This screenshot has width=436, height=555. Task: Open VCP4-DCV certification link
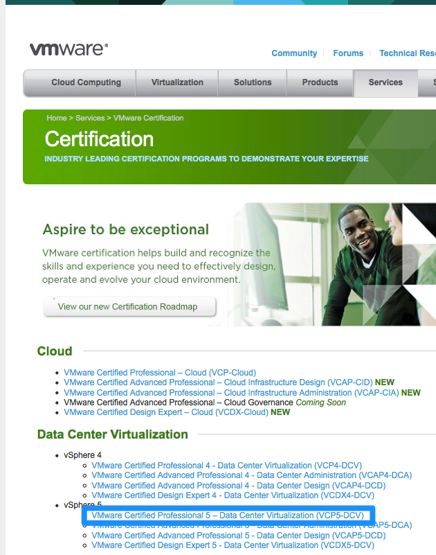point(227,465)
